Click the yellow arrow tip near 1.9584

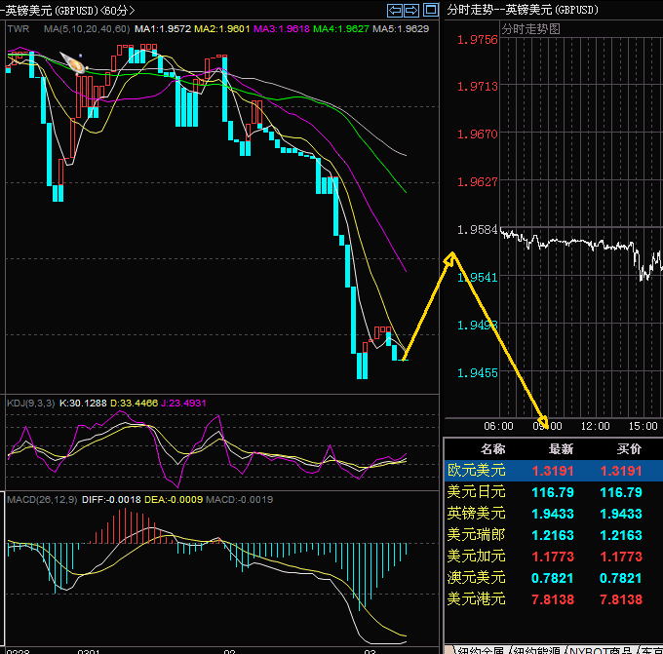[x=451, y=256]
